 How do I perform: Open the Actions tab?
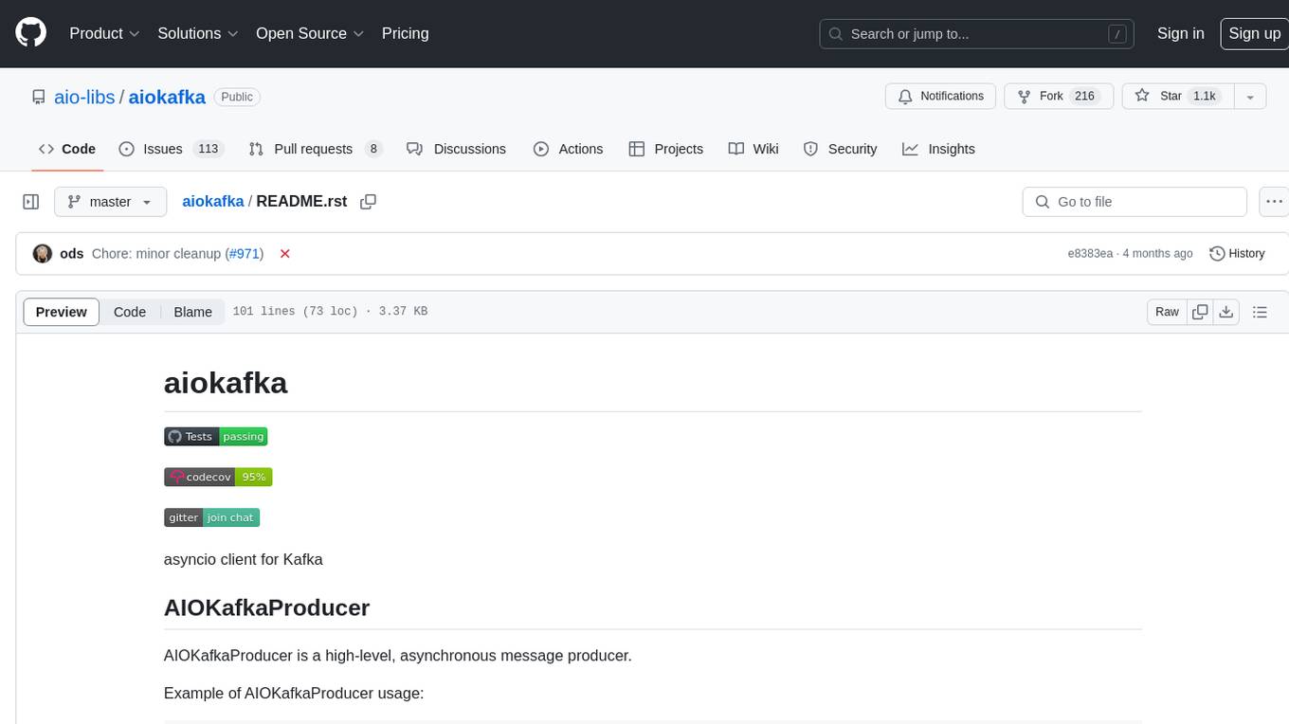(568, 149)
